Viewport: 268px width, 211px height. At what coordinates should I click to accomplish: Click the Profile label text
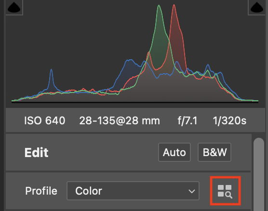(41, 191)
